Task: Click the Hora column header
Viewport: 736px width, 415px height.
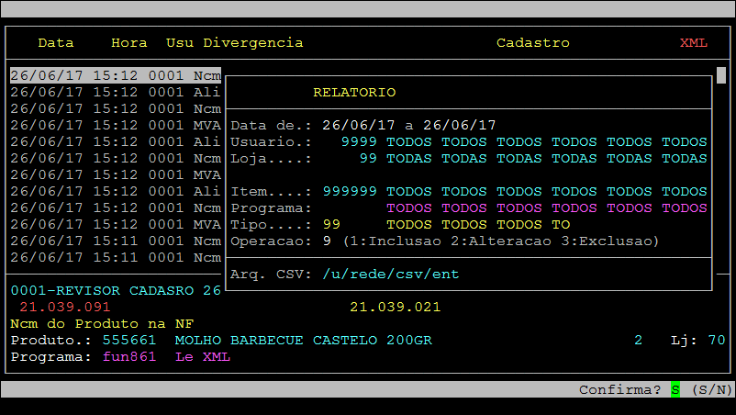Action: coord(128,43)
